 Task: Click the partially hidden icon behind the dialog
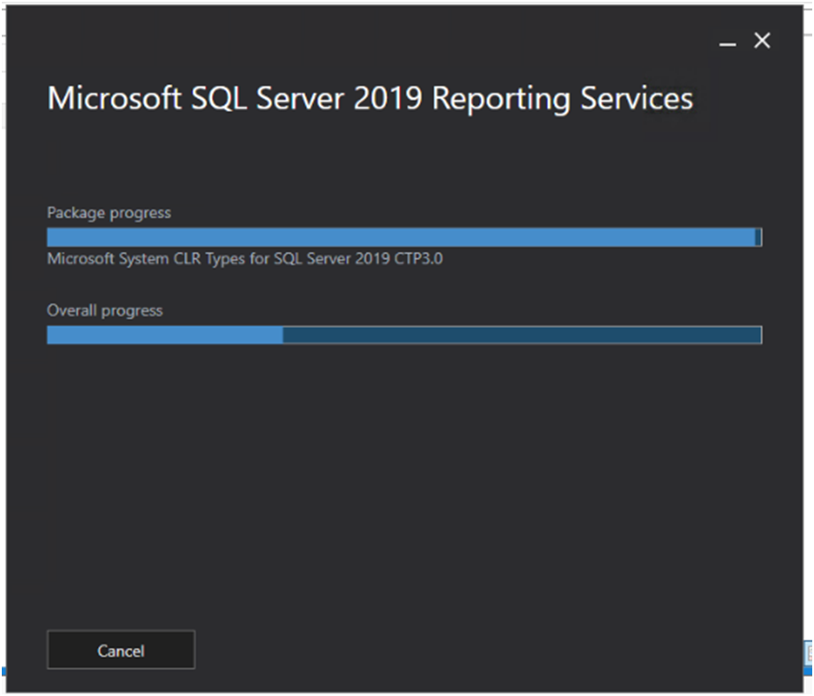pos(809,653)
